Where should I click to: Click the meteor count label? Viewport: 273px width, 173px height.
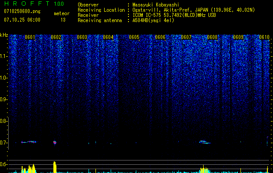tap(62, 13)
